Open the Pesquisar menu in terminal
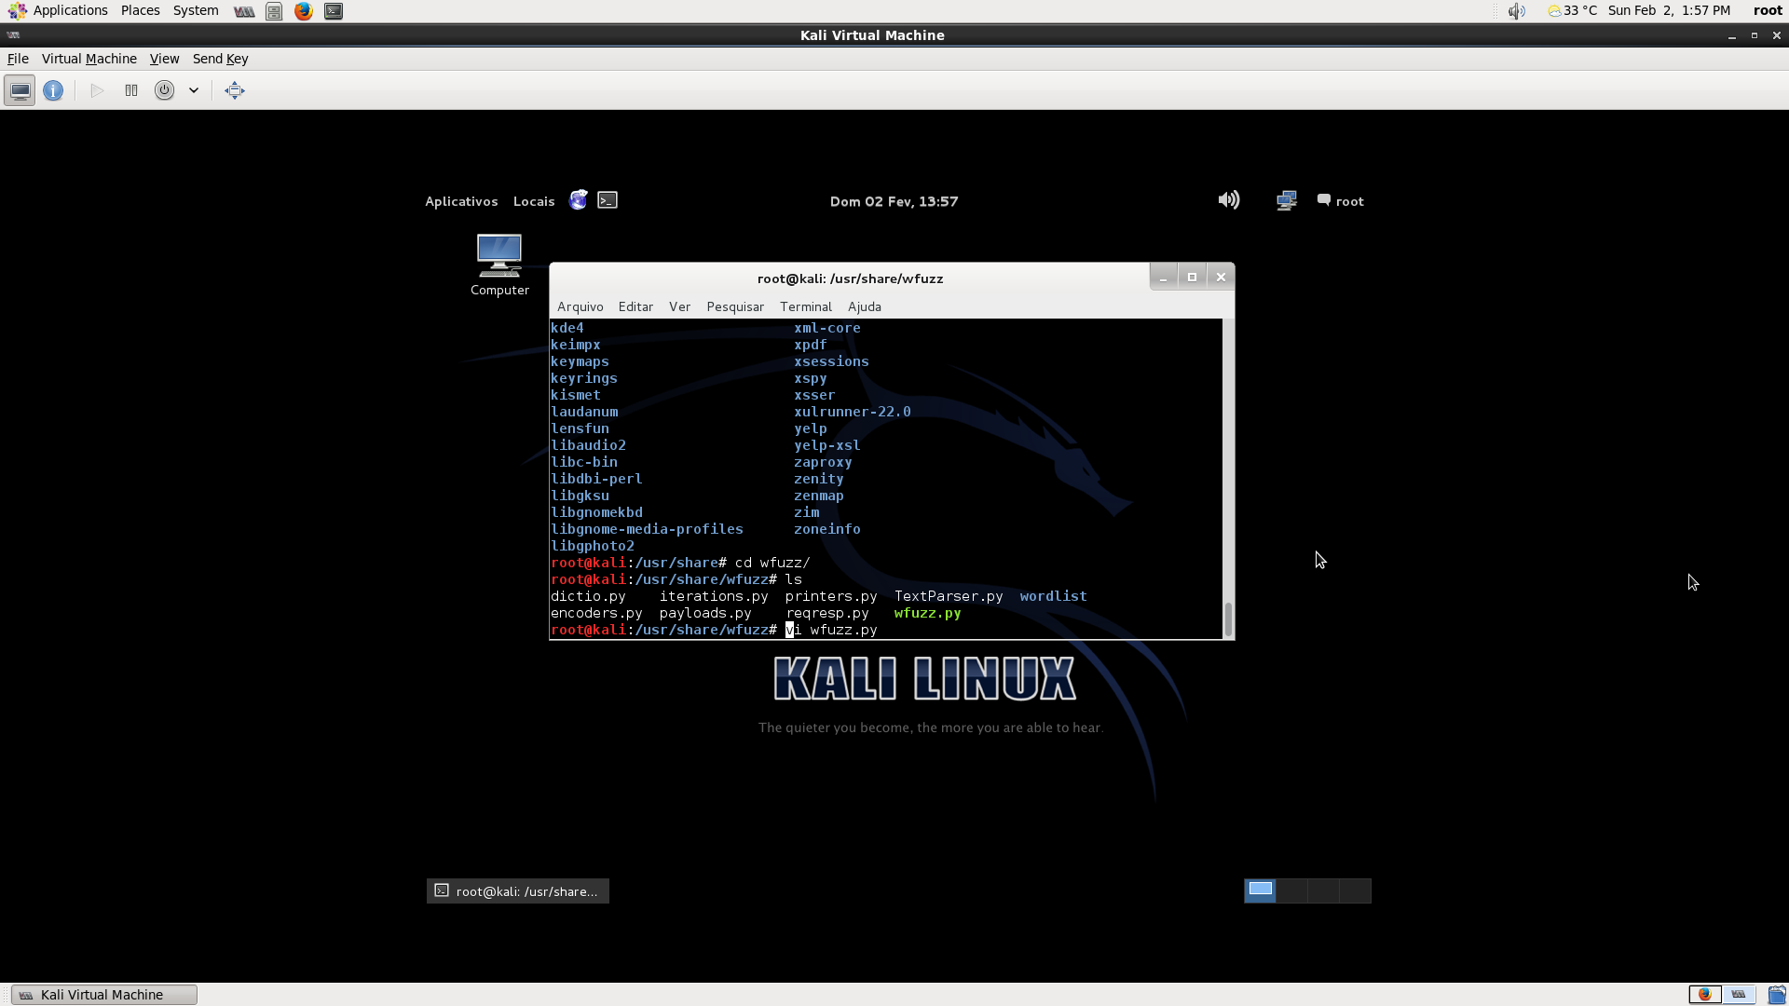Viewport: 1789px width, 1006px height. (x=735, y=306)
